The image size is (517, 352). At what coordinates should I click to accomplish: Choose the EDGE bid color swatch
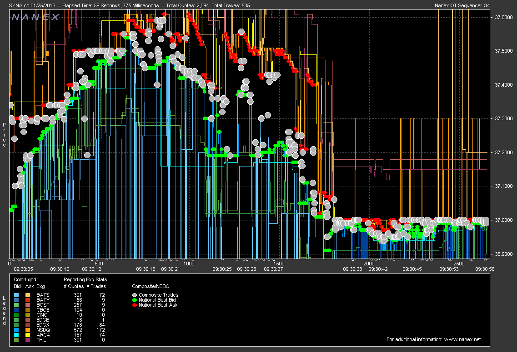[17, 320]
